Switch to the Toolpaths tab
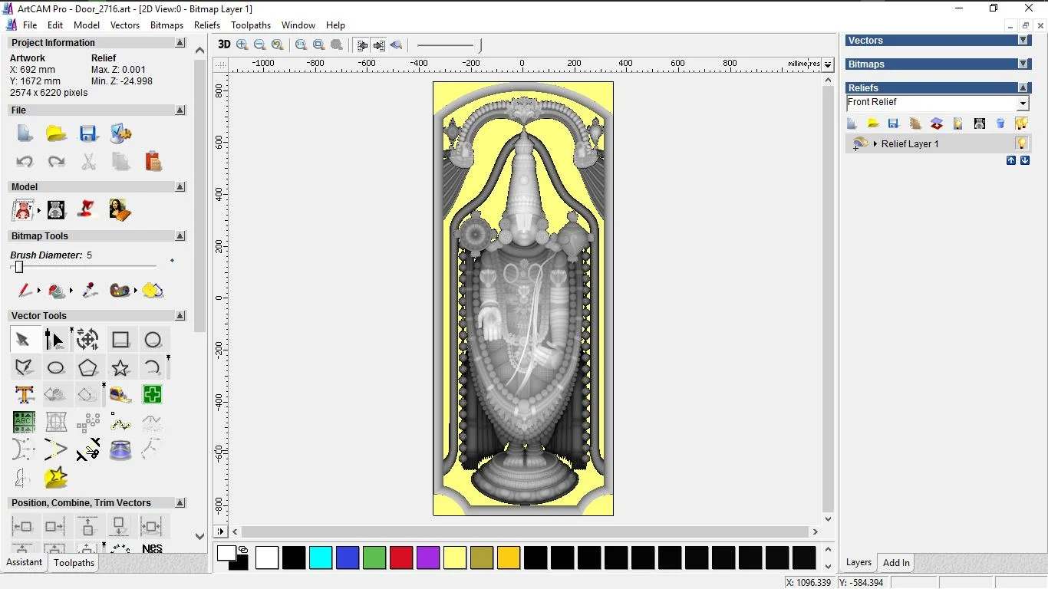This screenshot has width=1048, height=589. click(74, 563)
